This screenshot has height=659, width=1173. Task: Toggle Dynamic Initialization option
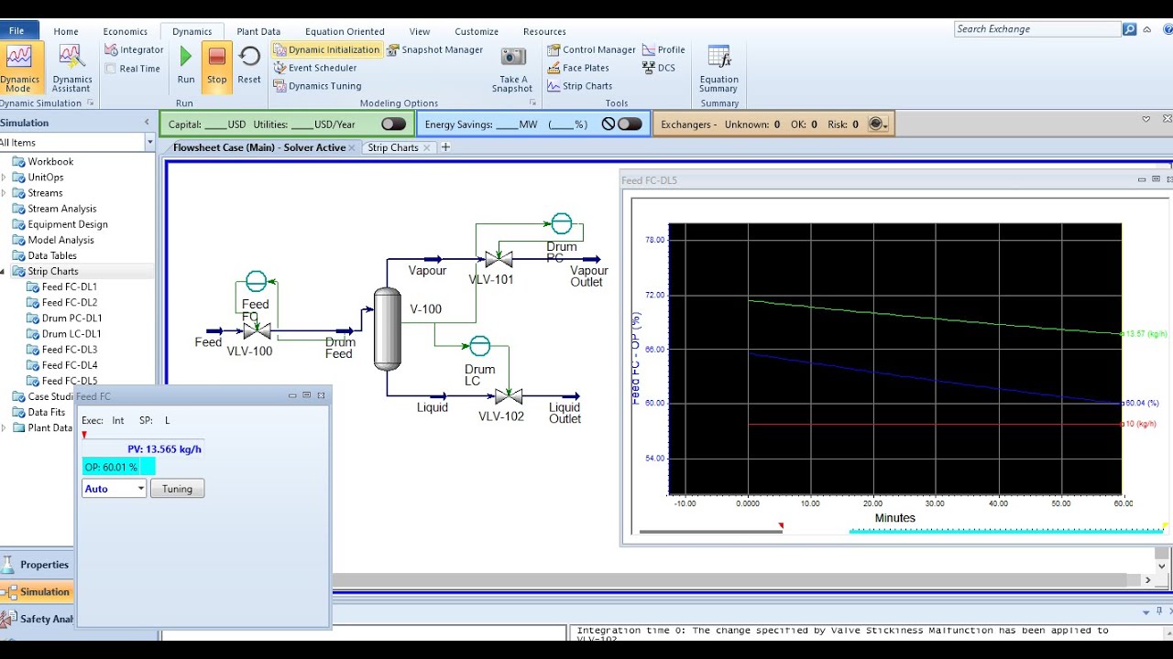327,49
